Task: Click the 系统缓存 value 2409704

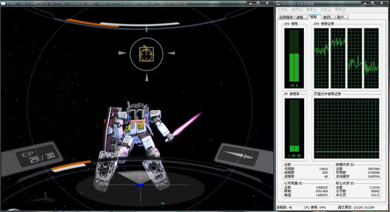Action: [x=374, y=177]
